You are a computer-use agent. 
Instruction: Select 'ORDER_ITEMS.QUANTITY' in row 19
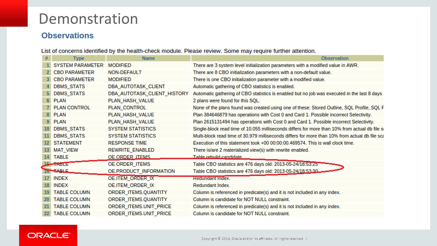click(148, 192)
